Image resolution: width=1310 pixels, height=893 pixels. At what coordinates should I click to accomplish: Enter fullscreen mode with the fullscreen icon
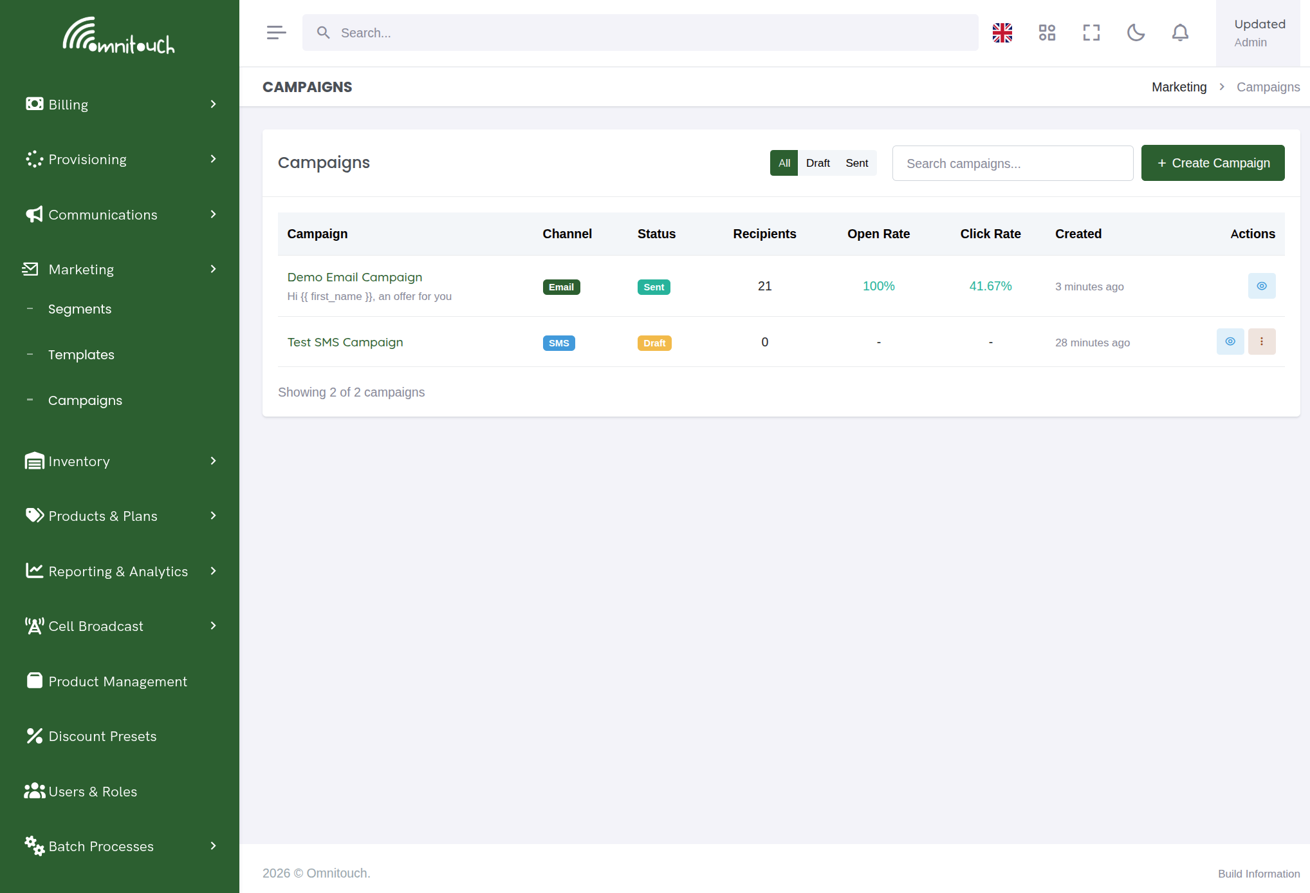click(x=1091, y=33)
